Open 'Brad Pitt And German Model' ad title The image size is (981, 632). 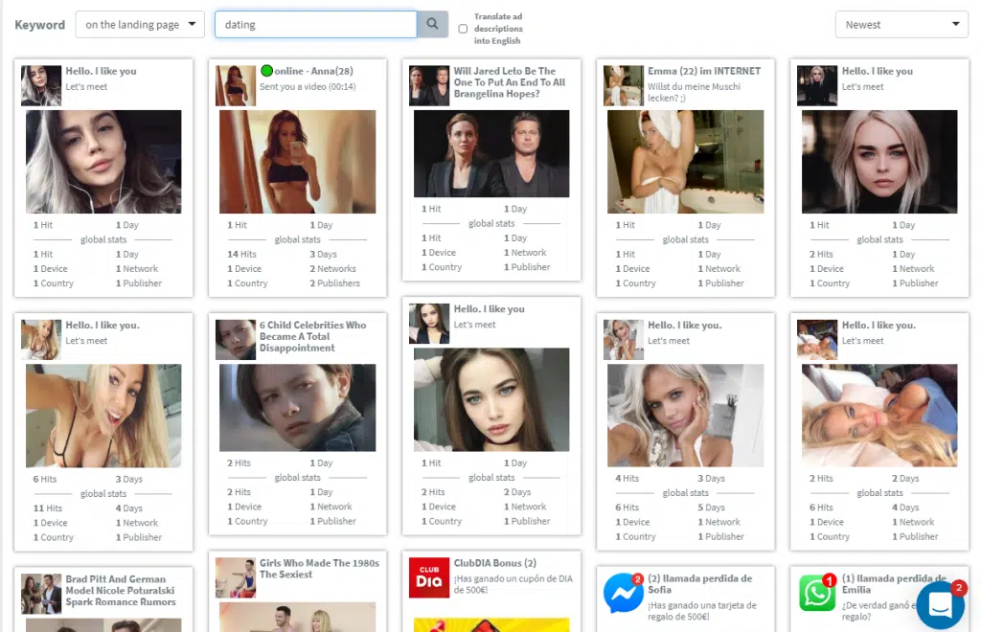[121, 590]
